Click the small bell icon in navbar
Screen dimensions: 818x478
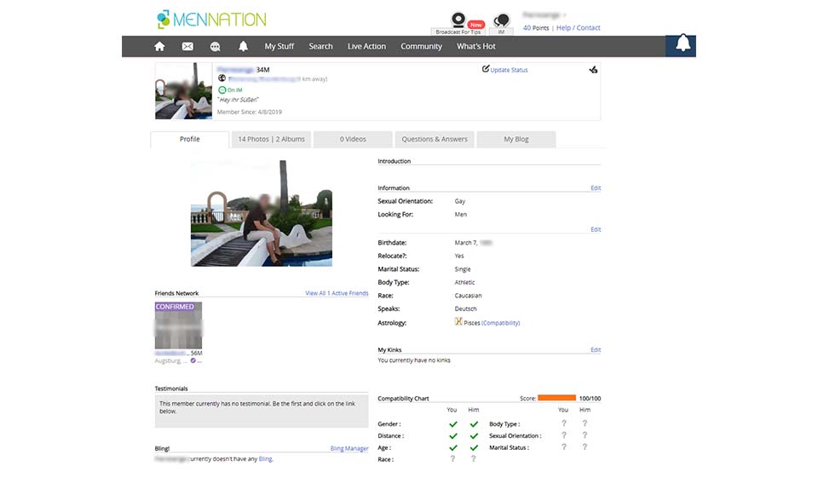click(x=243, y=46)
